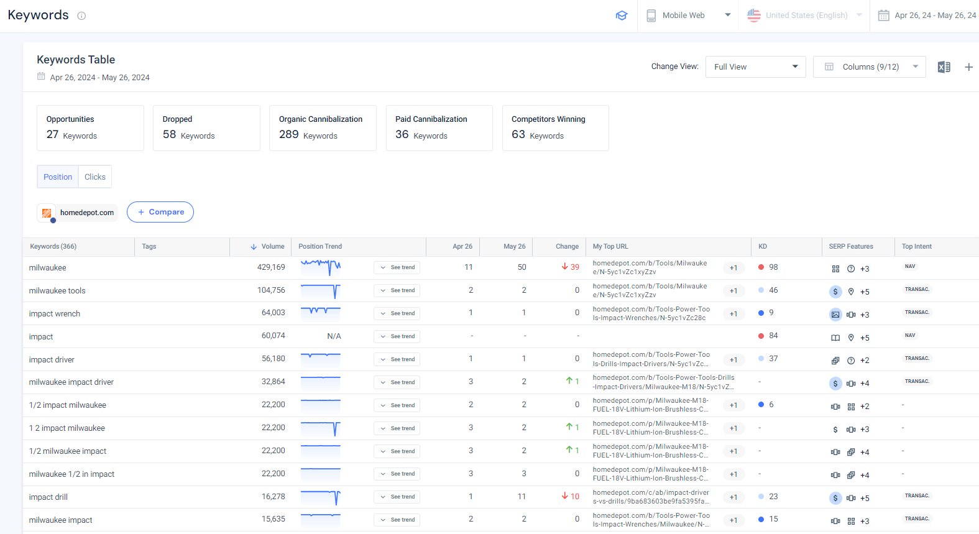Screen dimensions: 979x534
Task: Open the Columns (9/12) dropdown
Action: pos(869,67)
